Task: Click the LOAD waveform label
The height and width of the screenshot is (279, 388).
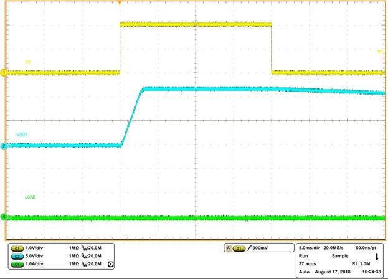Action: [x=29, y=197]
